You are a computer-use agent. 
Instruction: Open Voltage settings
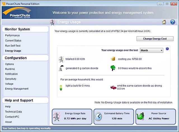[9, 84]
